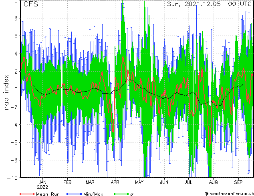
Task: Click the JUN x-axis label
Action: point(164,182)
